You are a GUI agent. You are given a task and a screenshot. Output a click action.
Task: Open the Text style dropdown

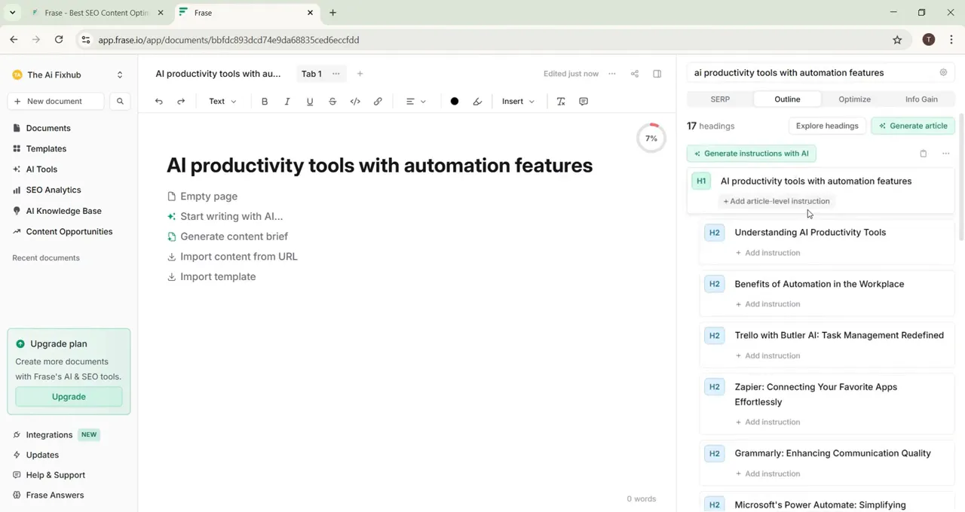[x=222, y=102]
